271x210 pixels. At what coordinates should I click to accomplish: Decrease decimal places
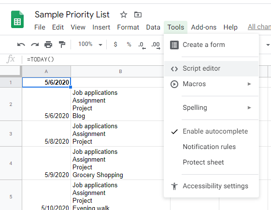point(142,45)
